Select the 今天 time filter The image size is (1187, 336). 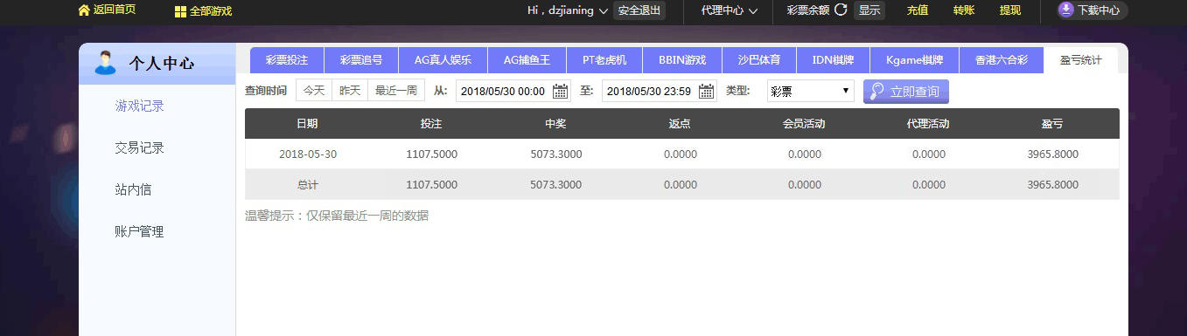[x=314, y=91]
